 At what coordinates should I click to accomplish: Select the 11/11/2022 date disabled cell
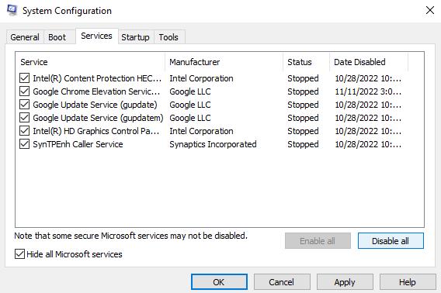point(368,91)
